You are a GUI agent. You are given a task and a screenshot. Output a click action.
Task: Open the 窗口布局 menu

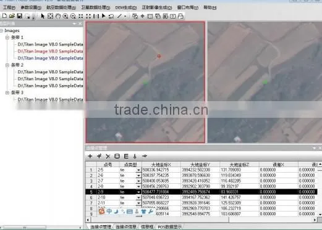coord(188,7)
